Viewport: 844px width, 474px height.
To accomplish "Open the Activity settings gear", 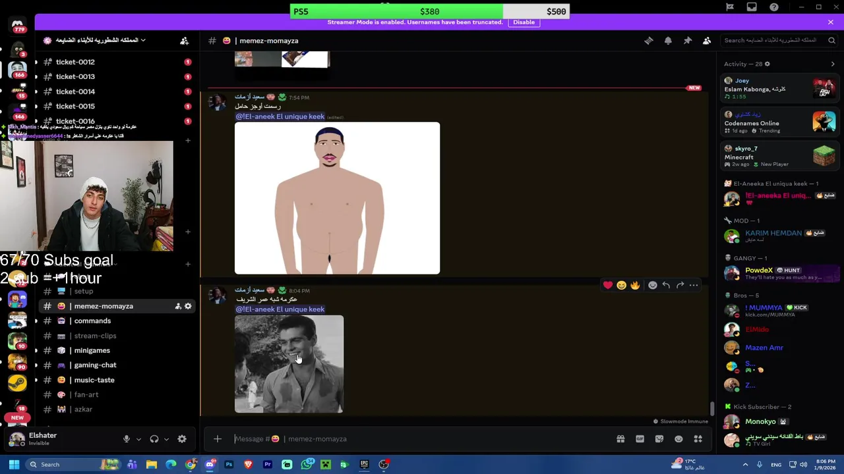I will [767, 64].
